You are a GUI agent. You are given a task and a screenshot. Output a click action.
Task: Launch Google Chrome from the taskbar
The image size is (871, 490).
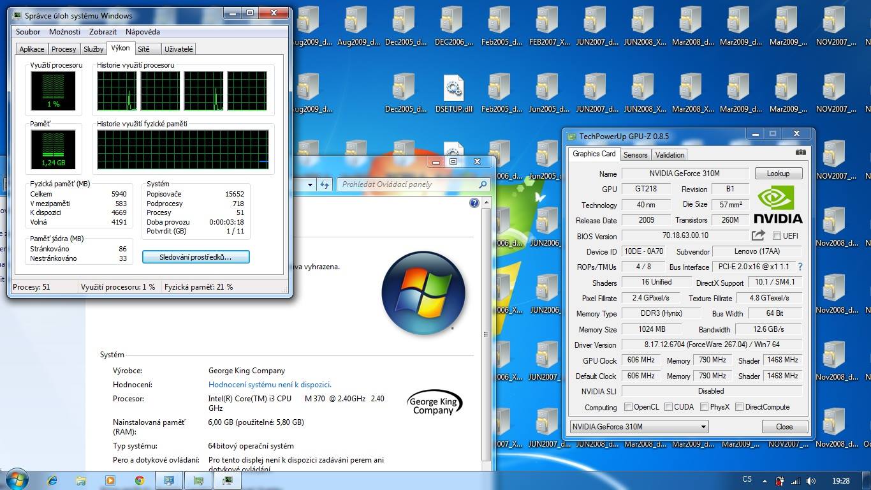point(139,480)
